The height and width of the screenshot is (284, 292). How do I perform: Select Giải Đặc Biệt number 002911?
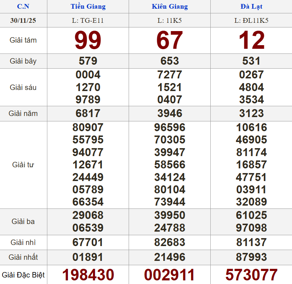170,275
